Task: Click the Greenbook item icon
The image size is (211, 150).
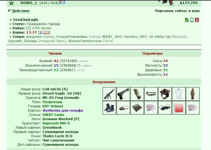Action: click(137, 108)
